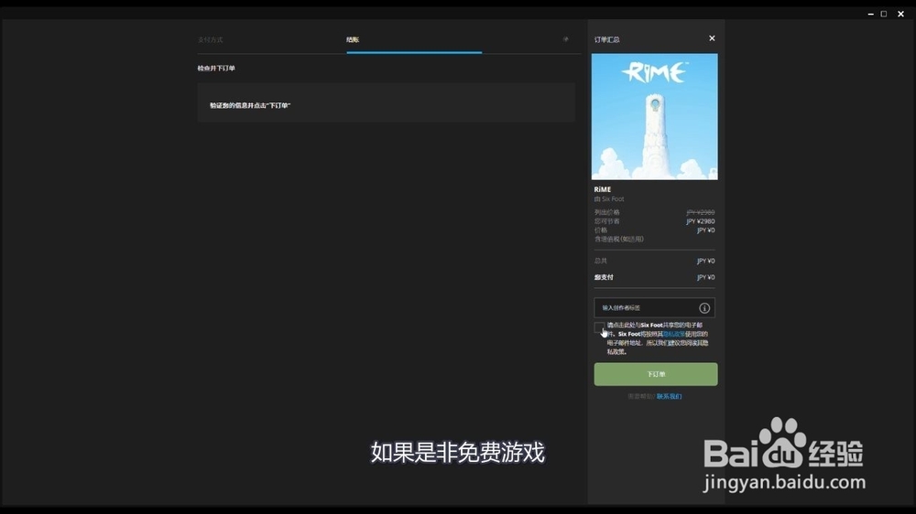Viewport: 916px width, 514px height.
Task: Click the 验证您的信息并点击"下订单" message box
Action: 387,102
